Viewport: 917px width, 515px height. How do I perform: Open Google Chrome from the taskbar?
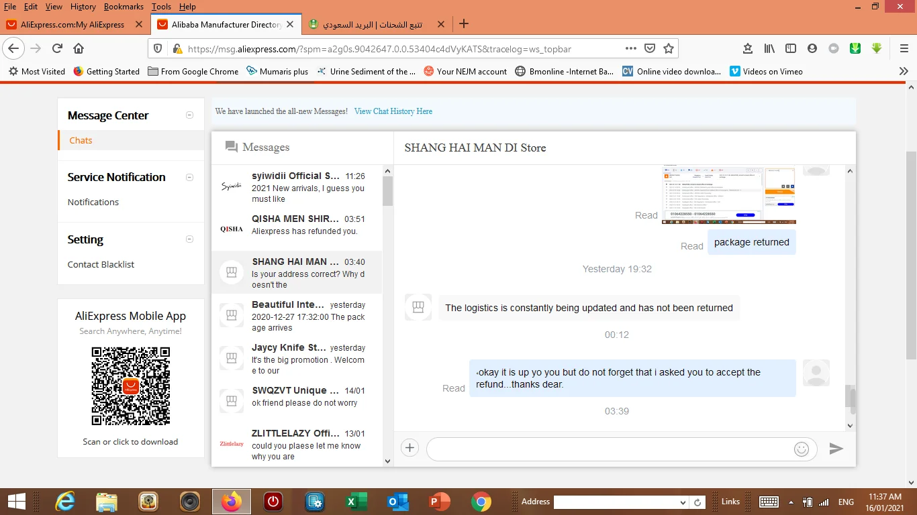(x=481, y=502)
